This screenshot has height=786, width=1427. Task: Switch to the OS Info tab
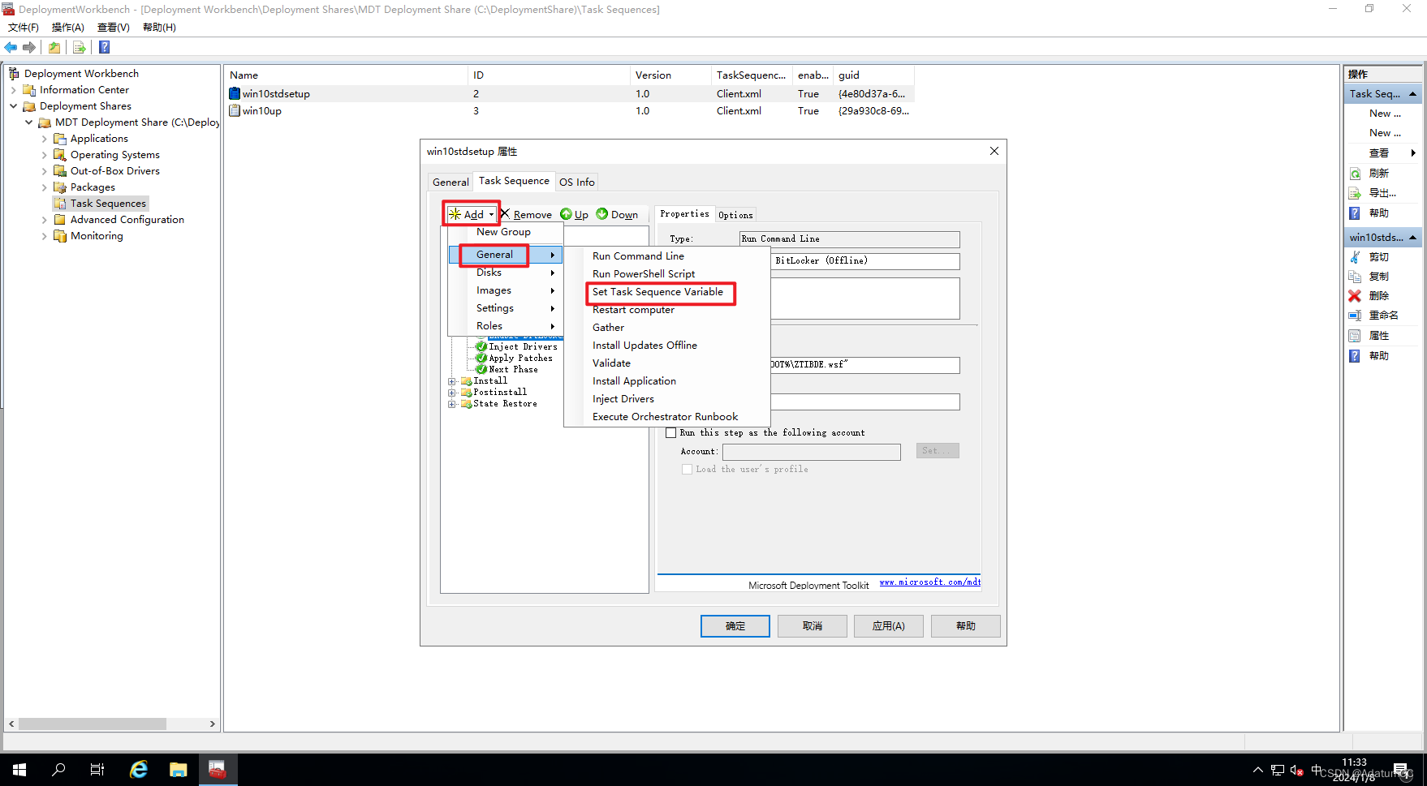577,182
